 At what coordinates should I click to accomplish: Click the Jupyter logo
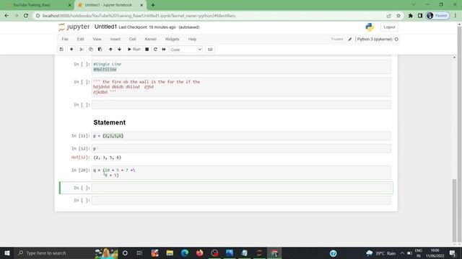click(x=74, y=27)
